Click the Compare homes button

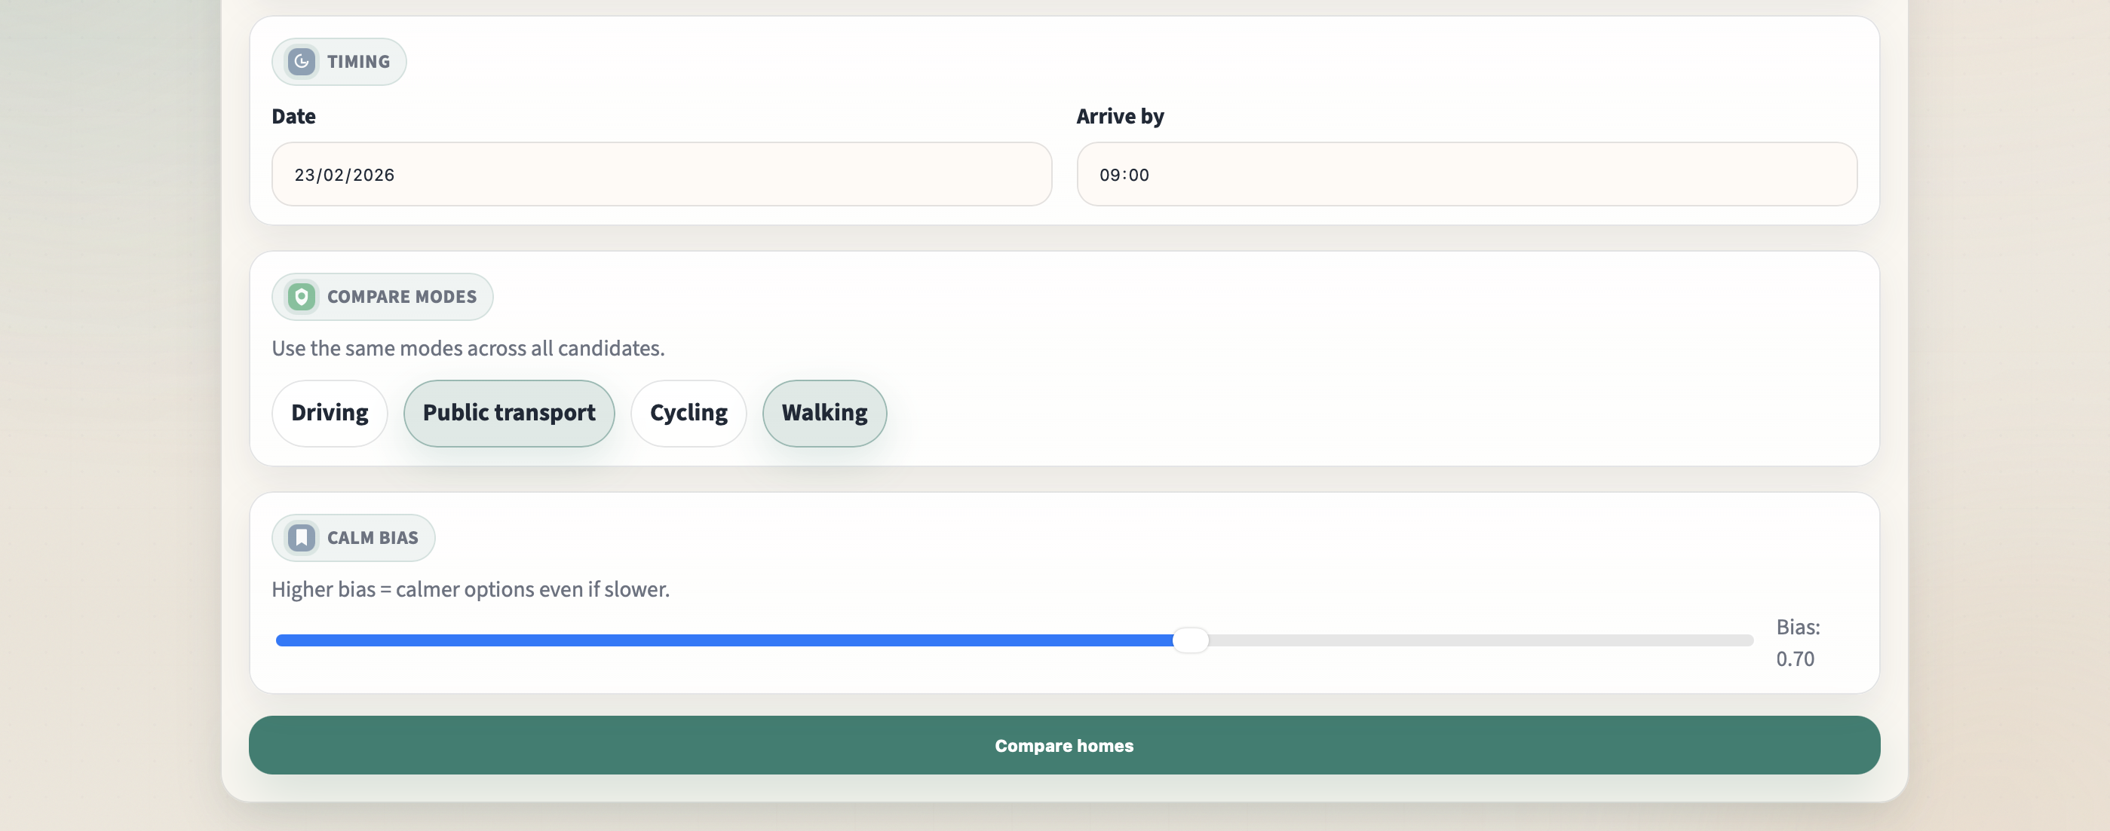click(x=1064, y=745)
